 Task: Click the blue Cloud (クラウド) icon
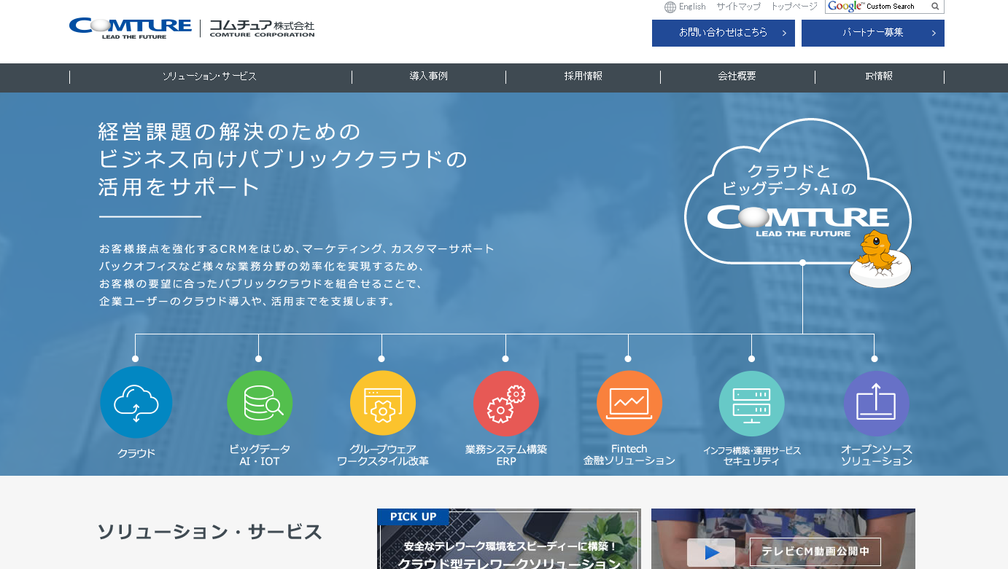136,402
